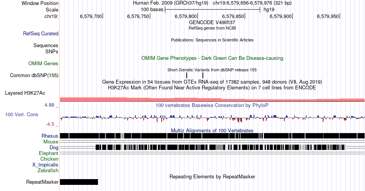Click the 6,579,850 ruler position

tap(233, 16)
